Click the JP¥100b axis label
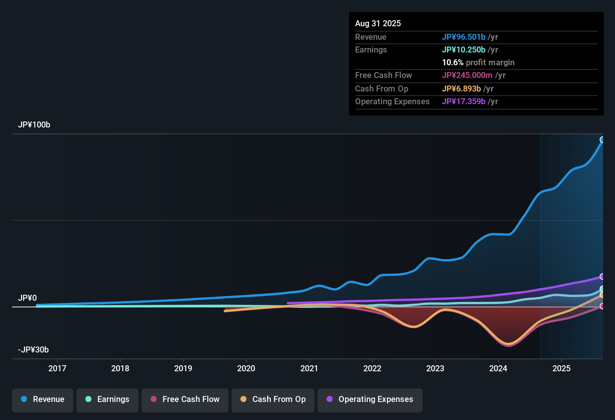 pyautogui.click(x=34, y=125)
